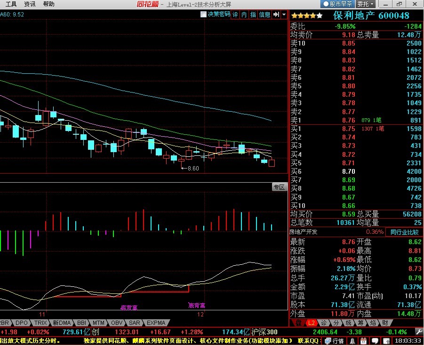Image resolution: width=424 pixels, height=346 pixels.
Task: Open the chat bubble icon
Action: 375,341
